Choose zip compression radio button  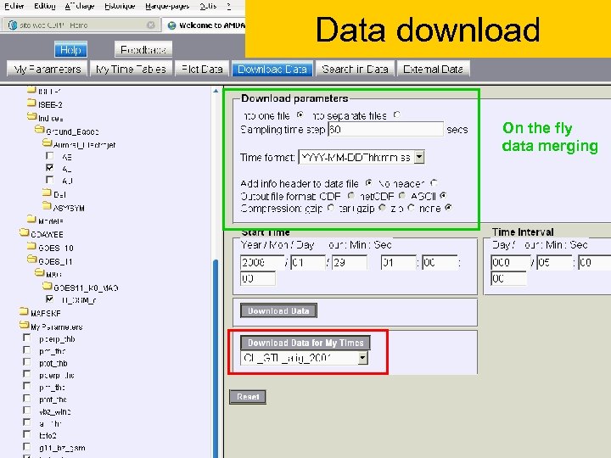click(x=411, y=208)
